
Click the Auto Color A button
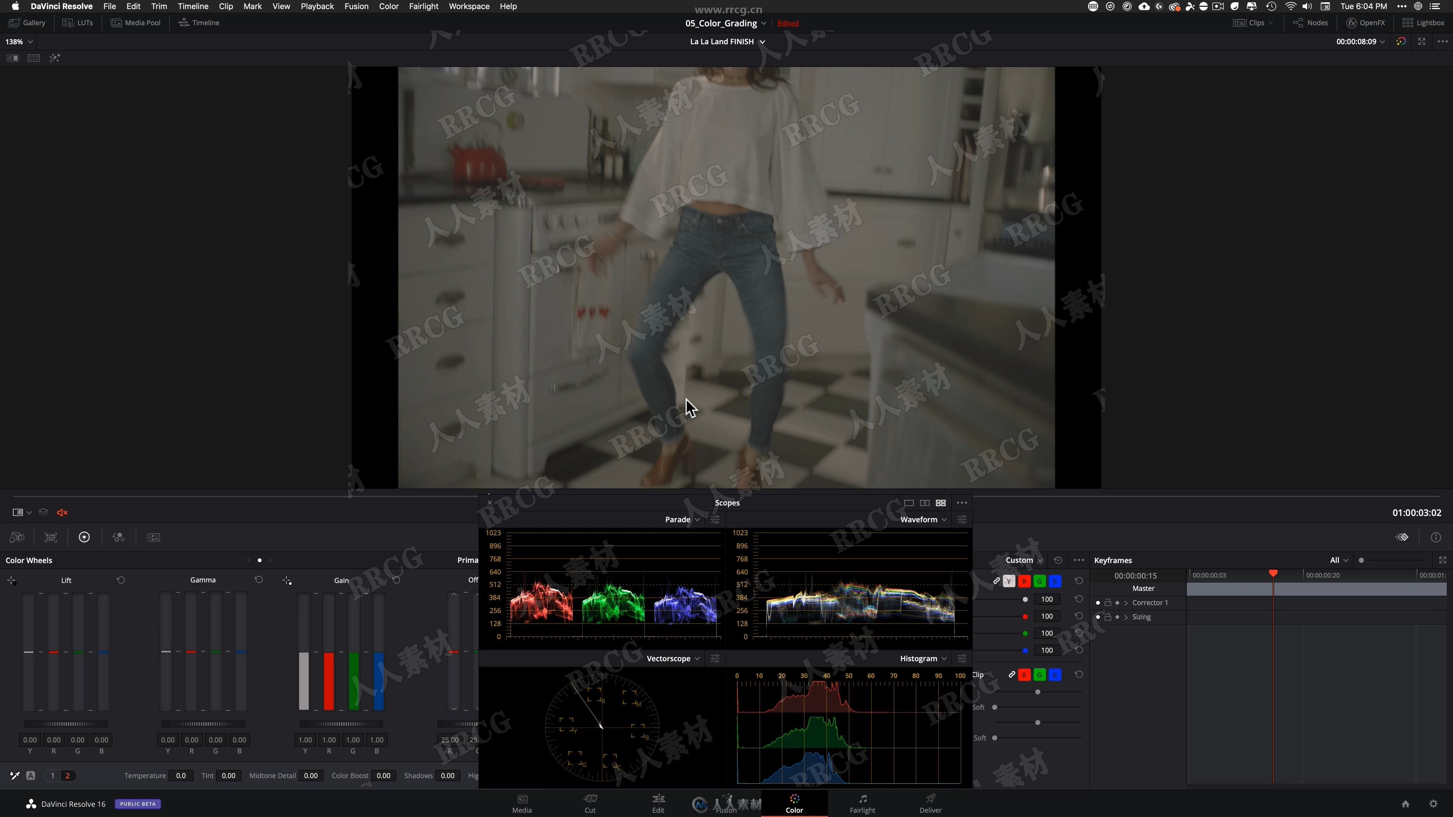click(31, 775)
